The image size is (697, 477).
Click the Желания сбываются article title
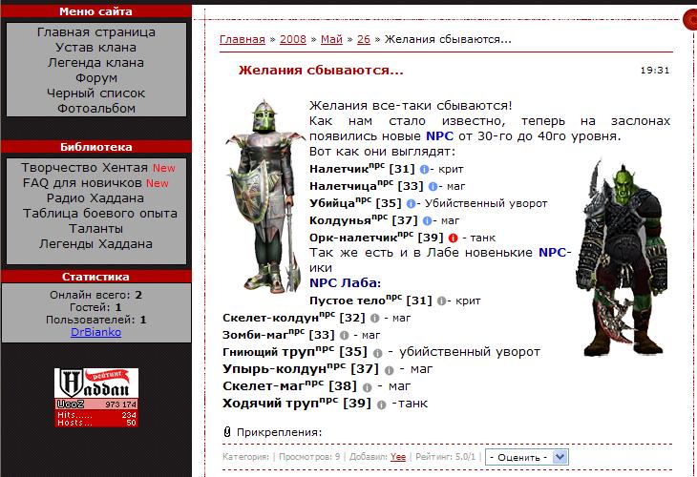click(321, 71)
